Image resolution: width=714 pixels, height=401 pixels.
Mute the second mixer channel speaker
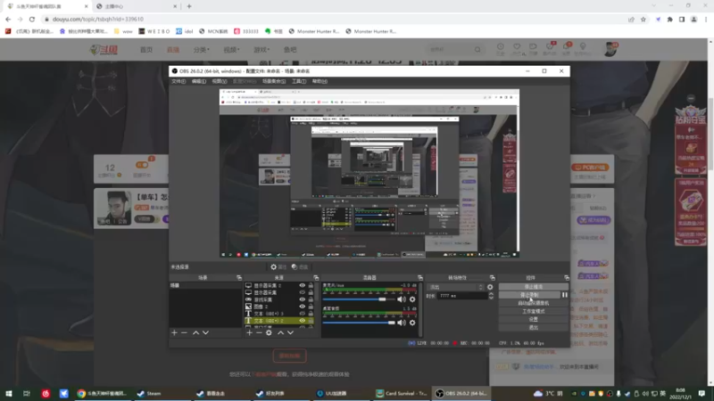click(401, 323)
